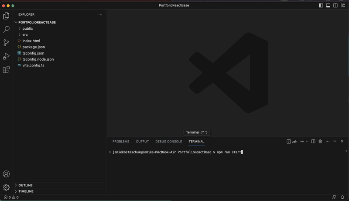This screenshot has width=349, height=201.
Task: Close the terminal panel
Action: [342, 141]
